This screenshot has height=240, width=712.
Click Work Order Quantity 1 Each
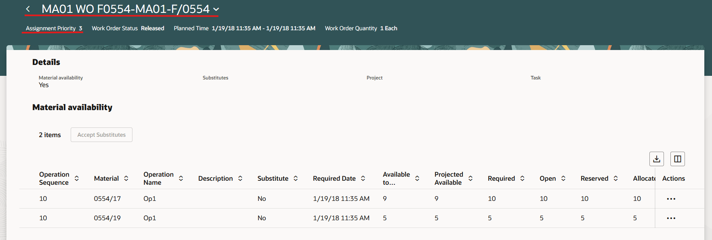point(361,28)
